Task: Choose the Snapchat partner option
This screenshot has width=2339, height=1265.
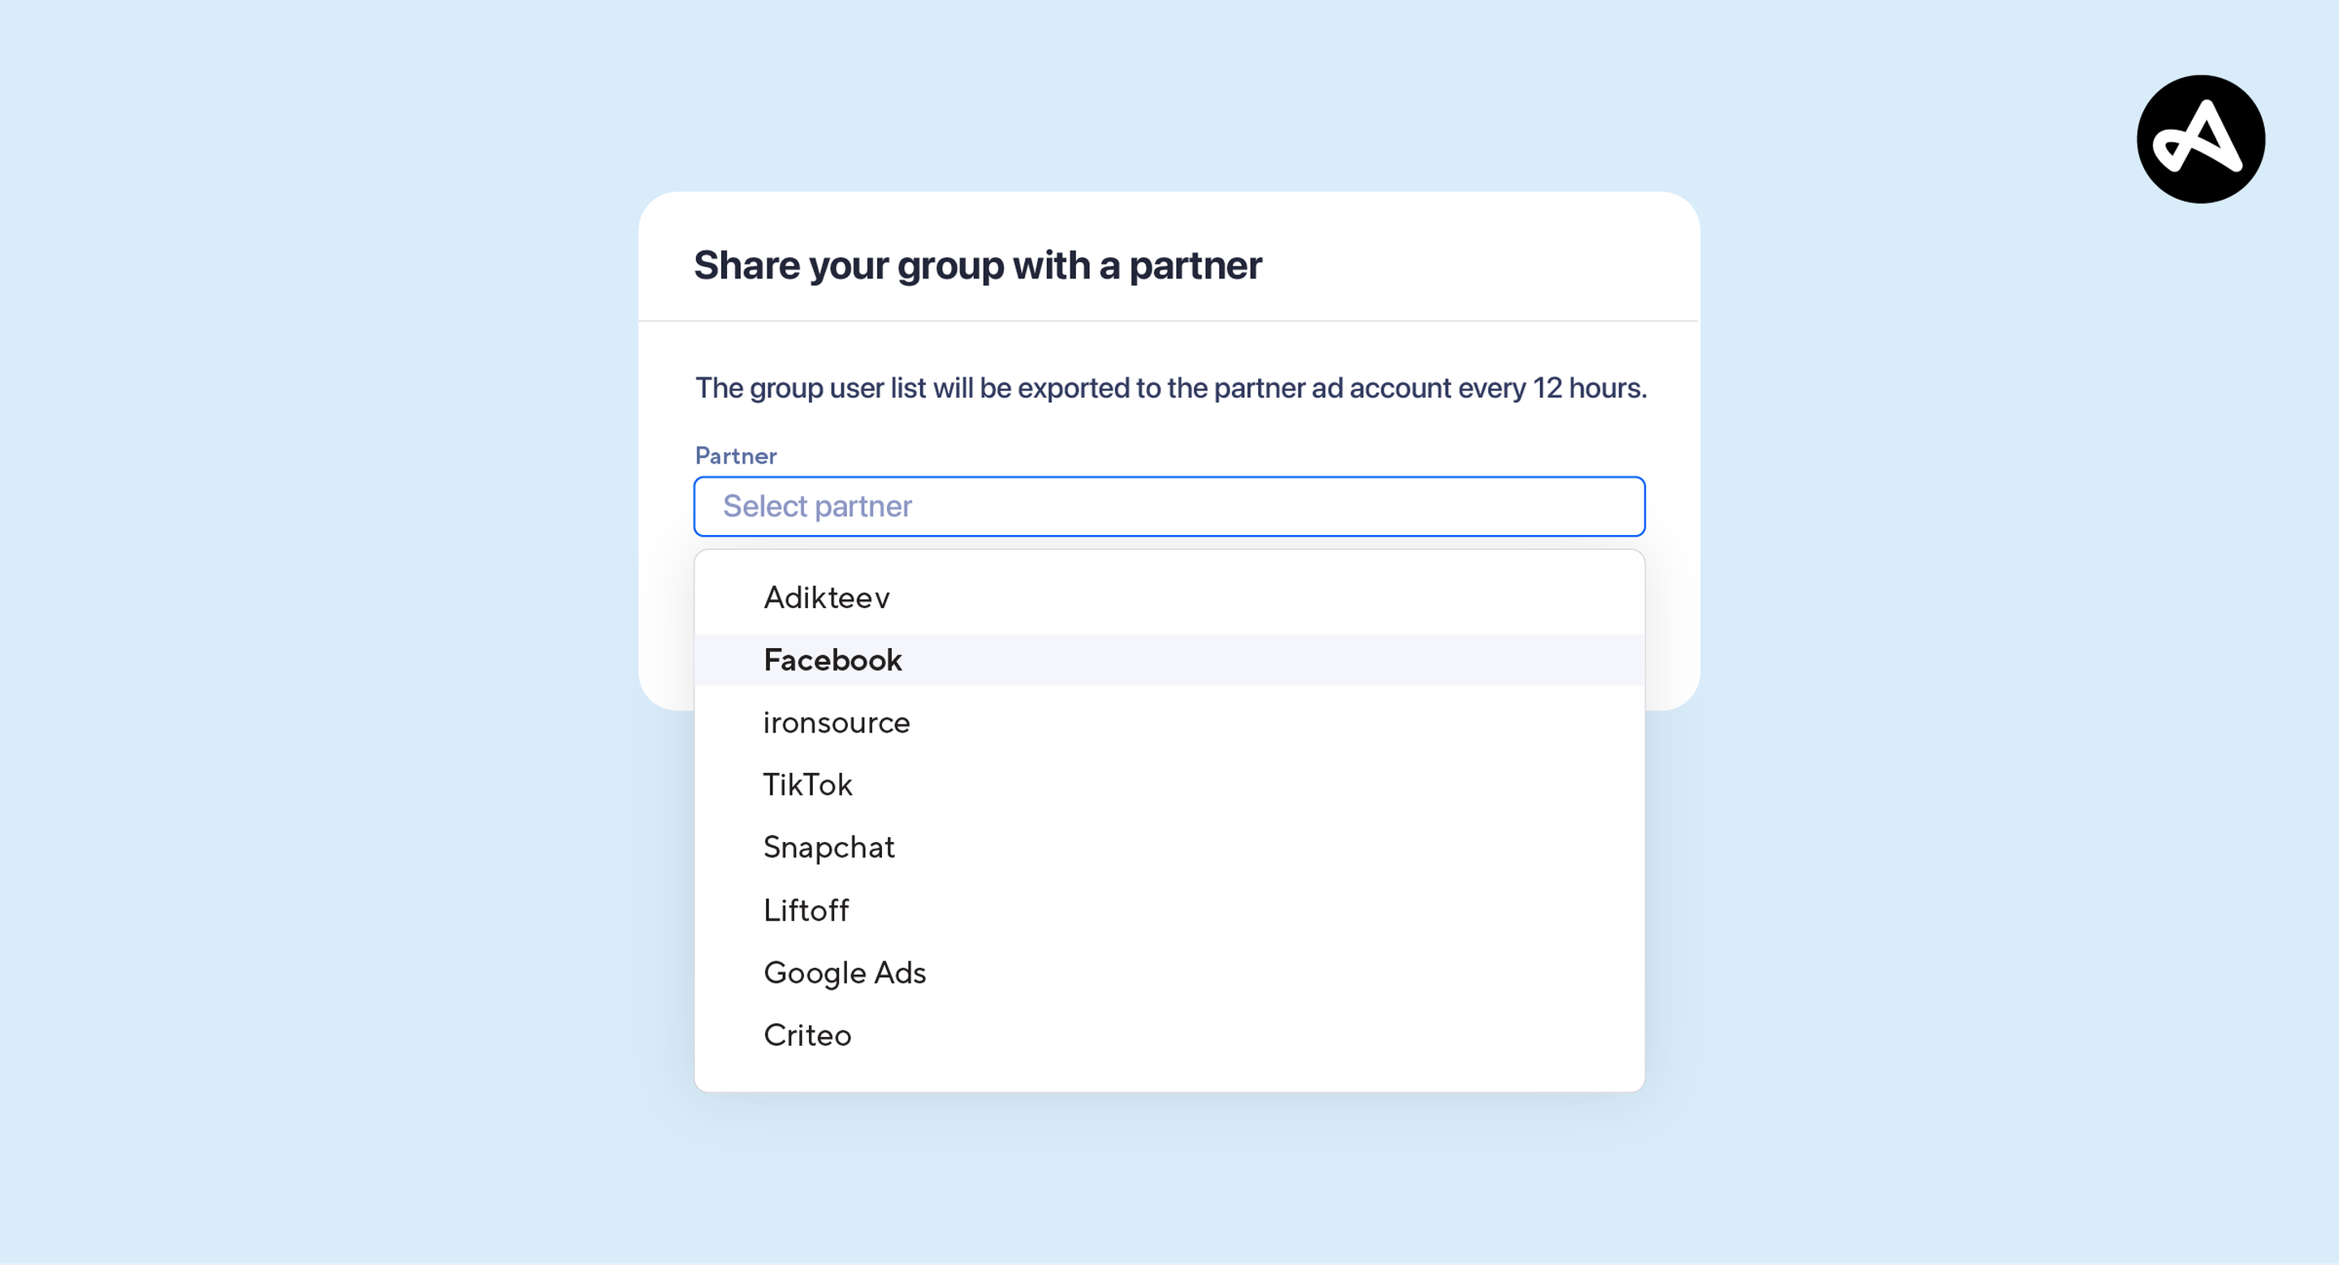Action: click(829, 847)
